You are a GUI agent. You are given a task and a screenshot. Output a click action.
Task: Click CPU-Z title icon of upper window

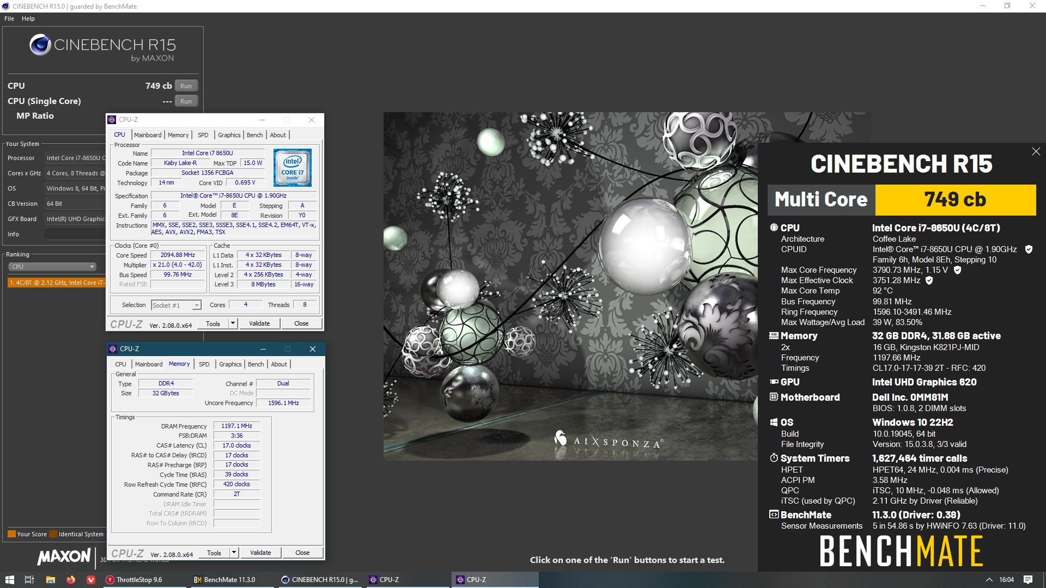(112, 120)
